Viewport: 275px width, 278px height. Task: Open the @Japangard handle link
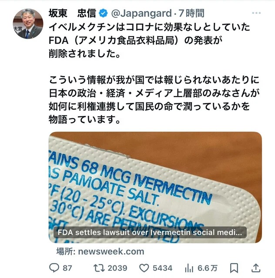pos(141,13)
